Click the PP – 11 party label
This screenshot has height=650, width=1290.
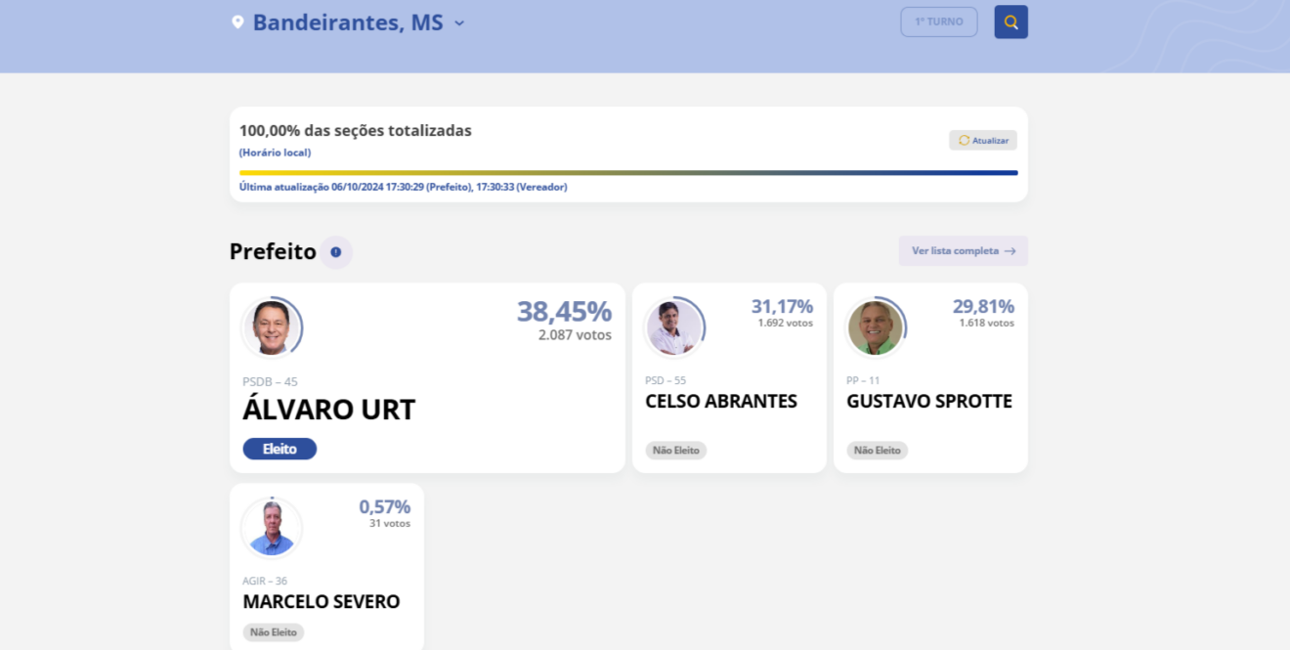tap(863, 380)
